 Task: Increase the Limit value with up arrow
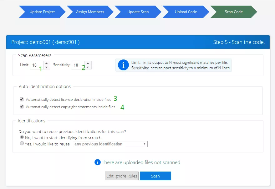click(x=47, y=63)
